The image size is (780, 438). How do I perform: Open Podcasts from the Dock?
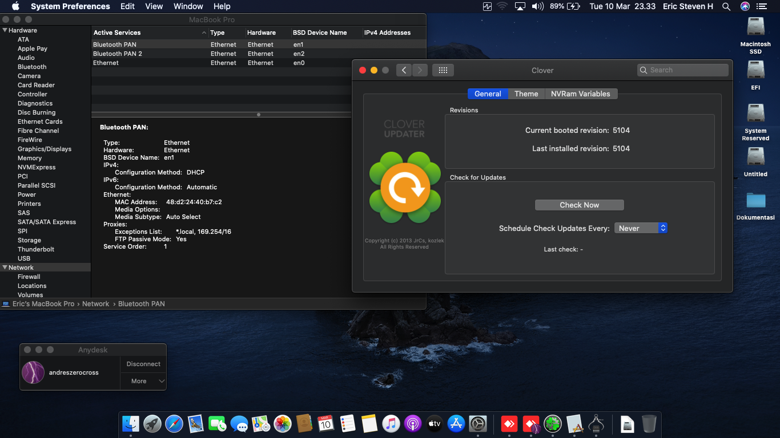pyautogui.click(x=412, y=424)
